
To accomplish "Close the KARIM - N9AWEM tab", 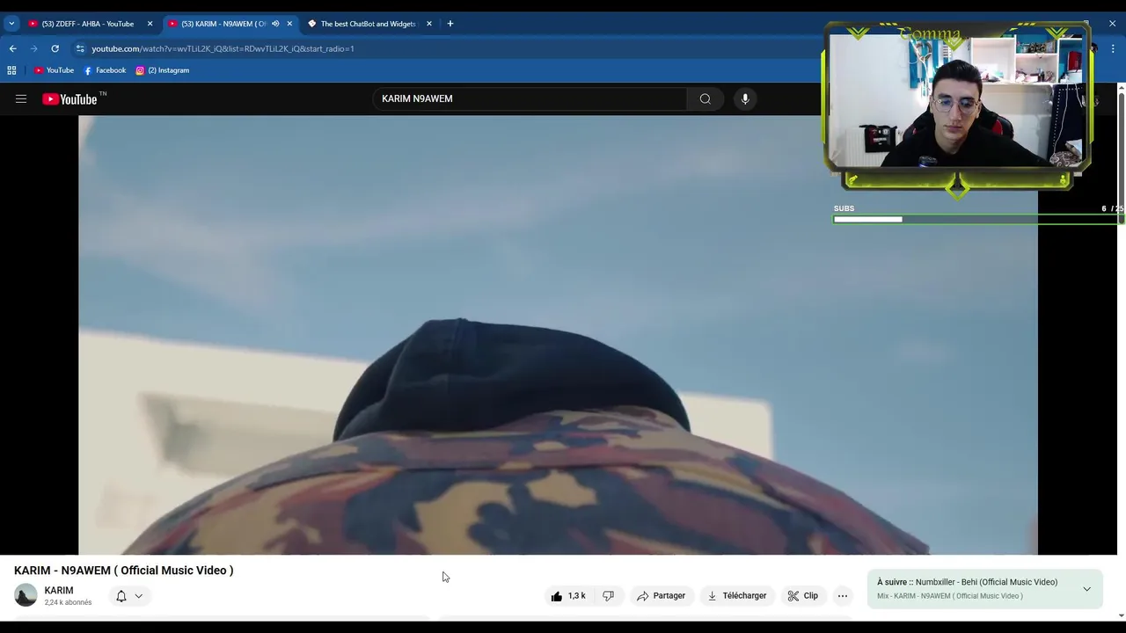I will pyautogui.click(x=289, y=24).
